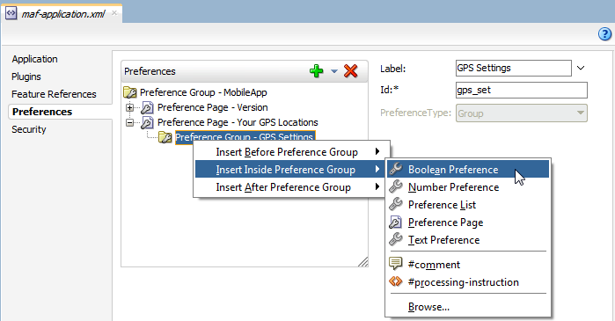
Task: Click the wrench icon beside Number Preference
Action: (x=396, y=186)
